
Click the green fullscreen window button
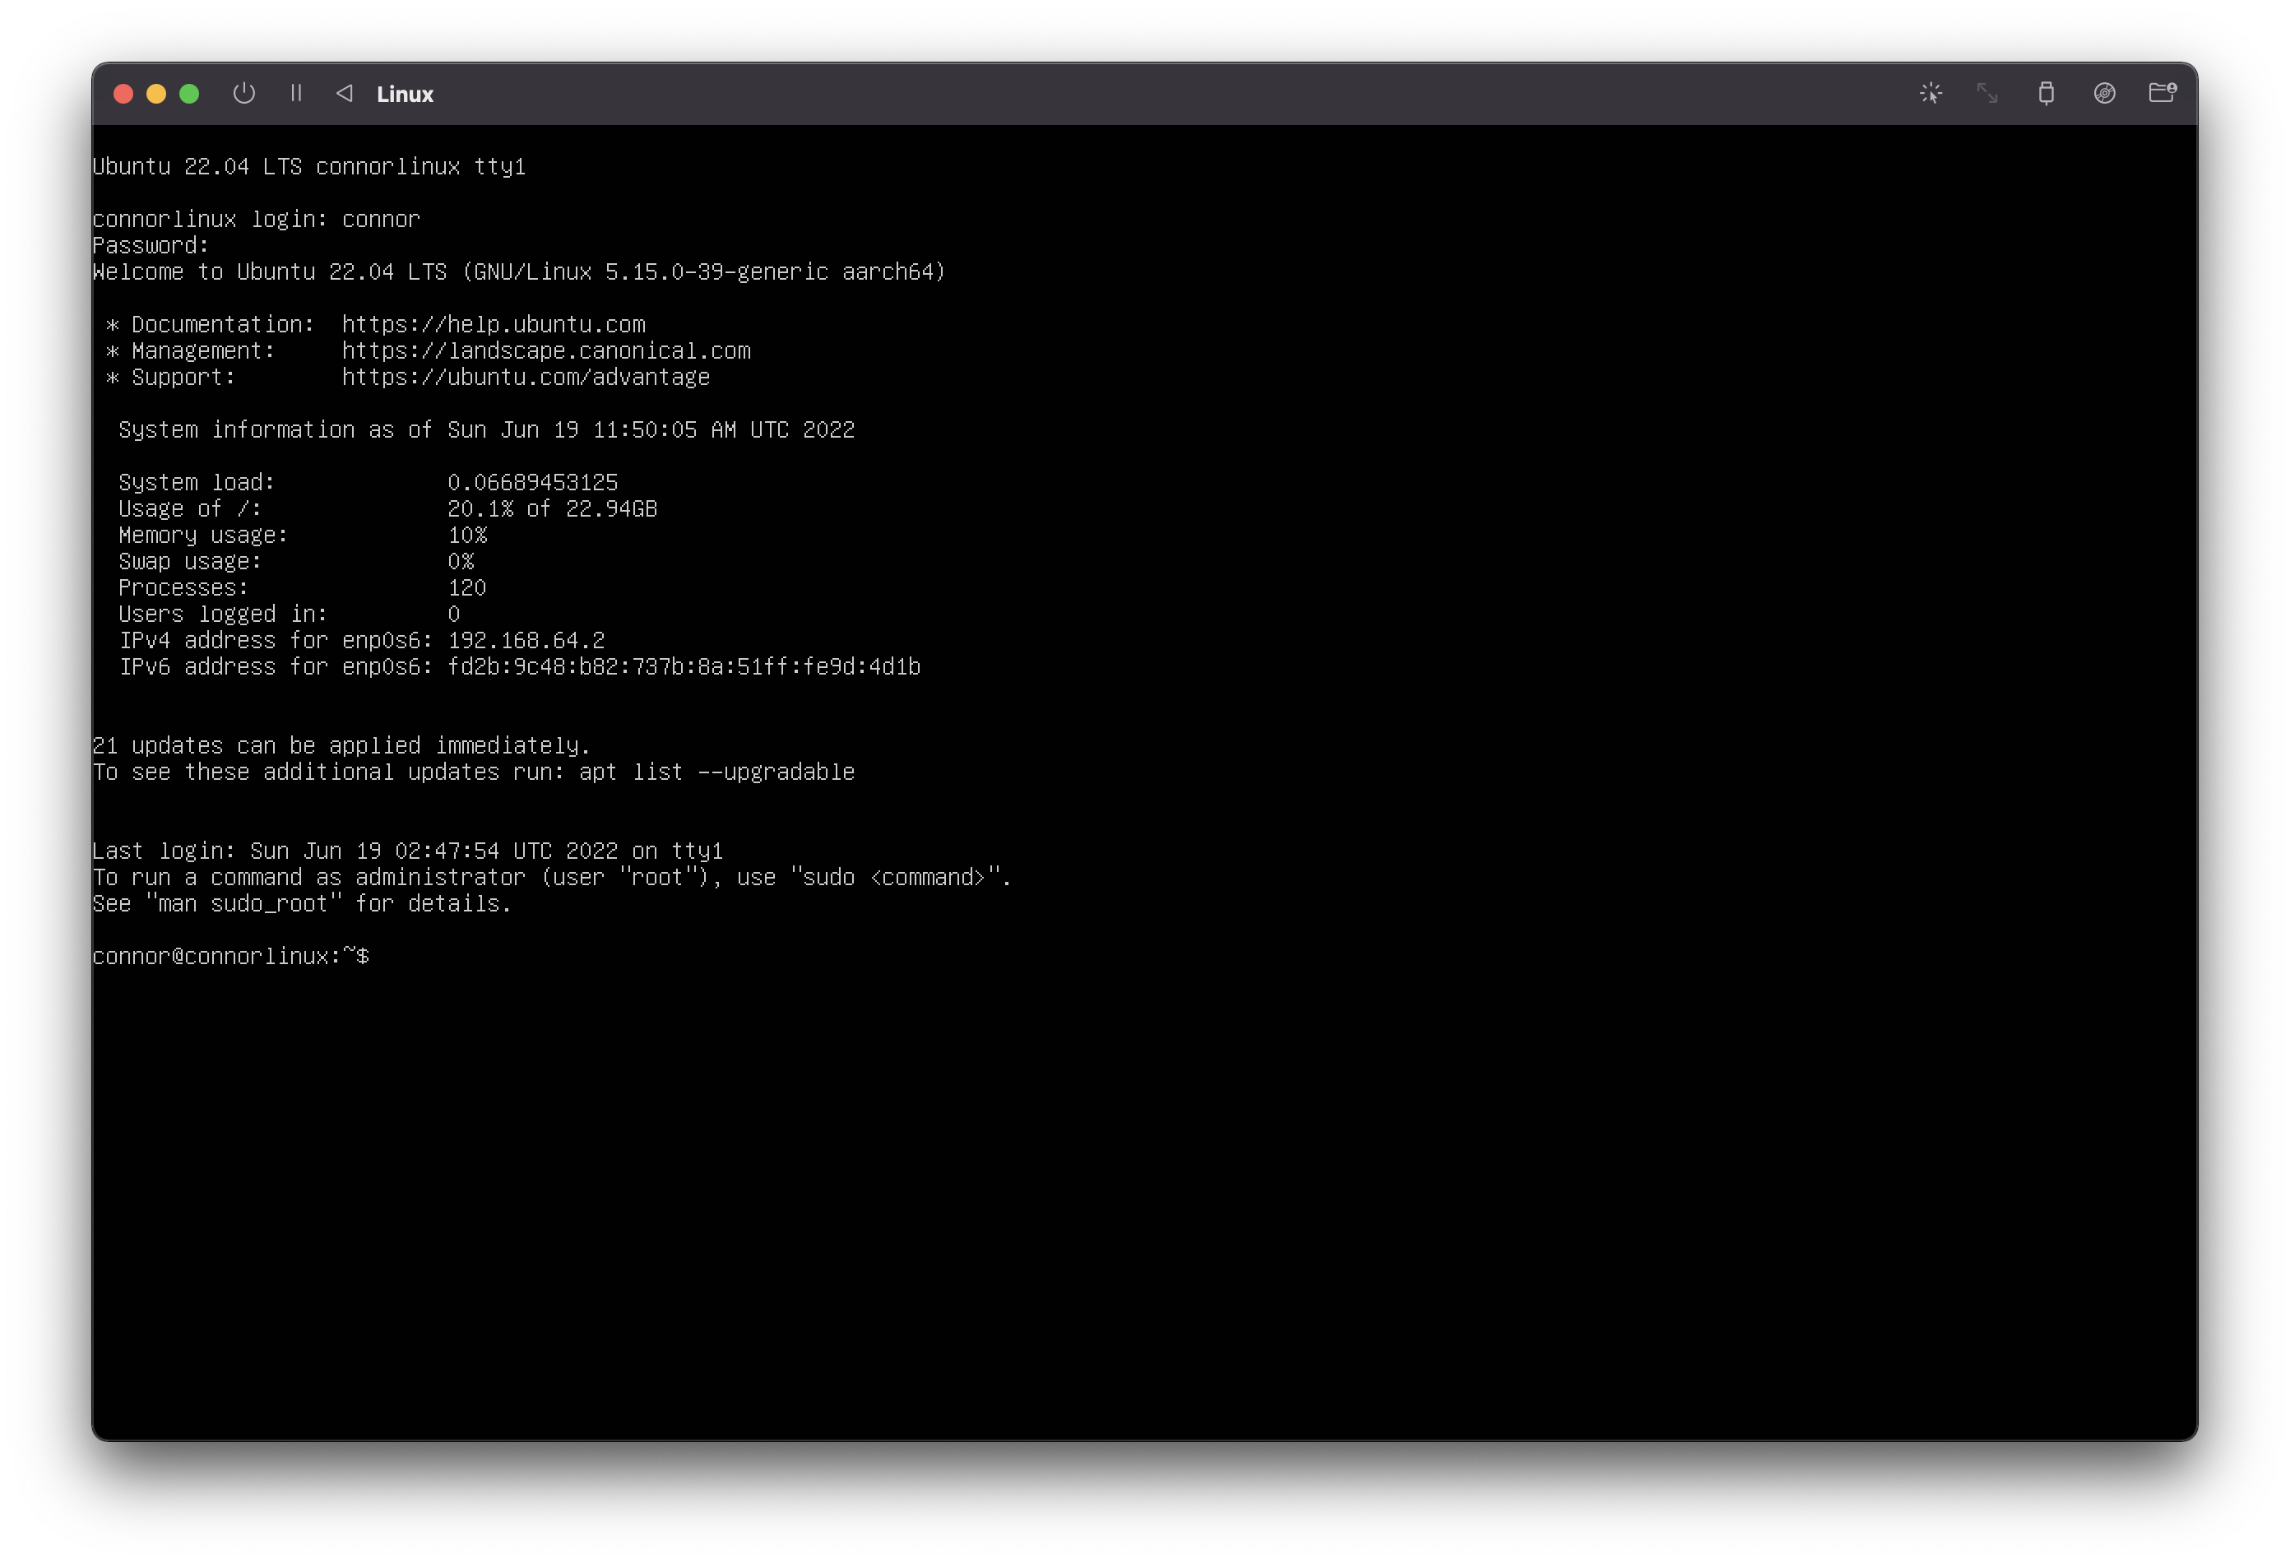[x=189, y=94]
